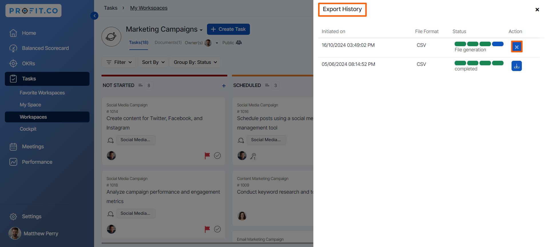
Task: Open Marketing Campaigns workspace planet icon
Action: 111,37
